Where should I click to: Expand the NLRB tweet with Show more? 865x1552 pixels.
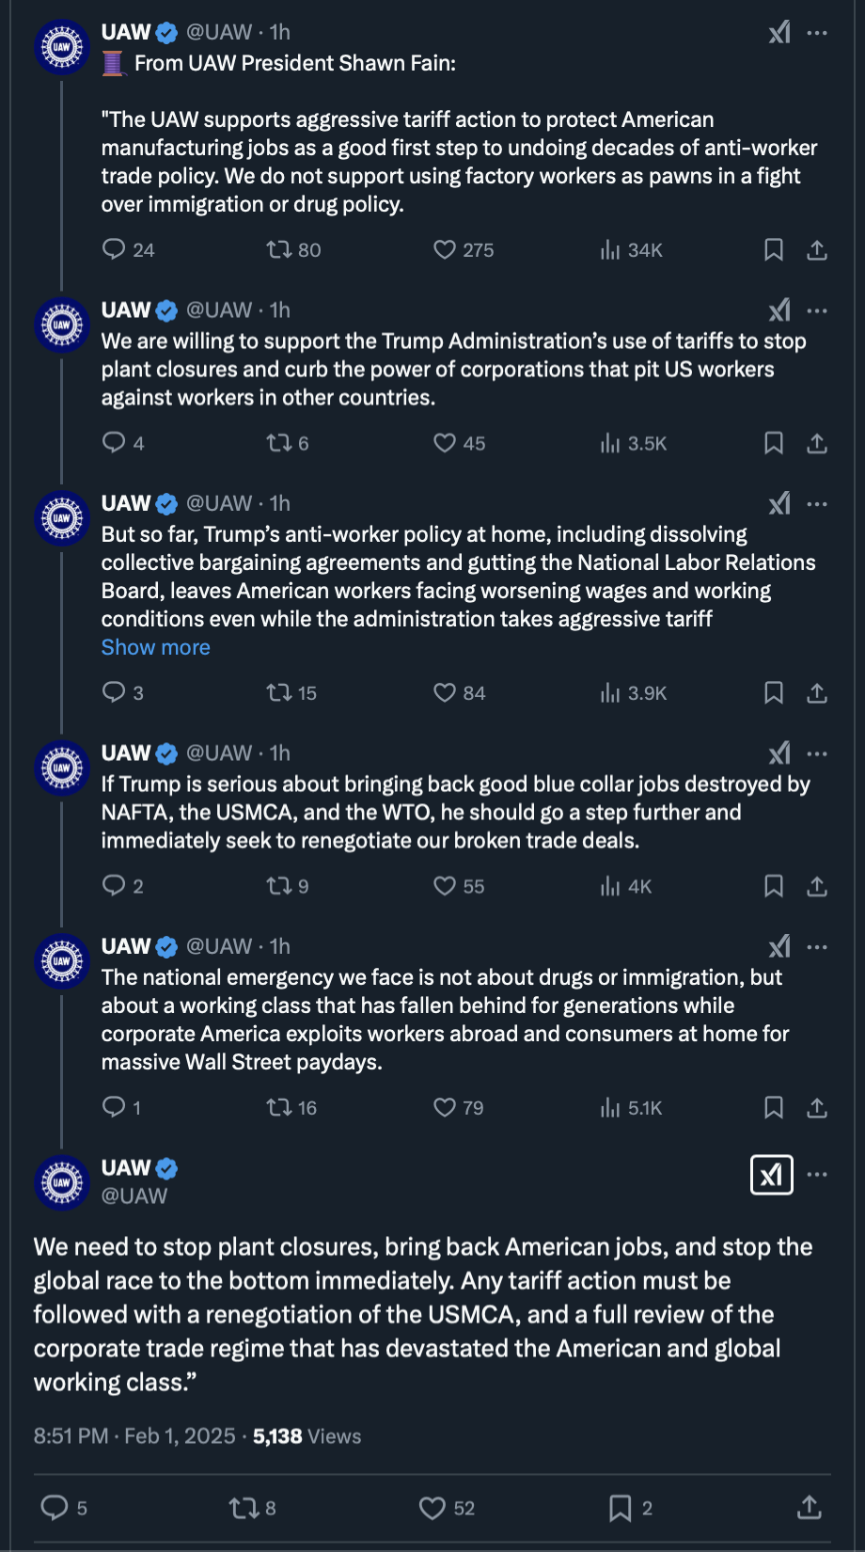(x=156, y=647)
